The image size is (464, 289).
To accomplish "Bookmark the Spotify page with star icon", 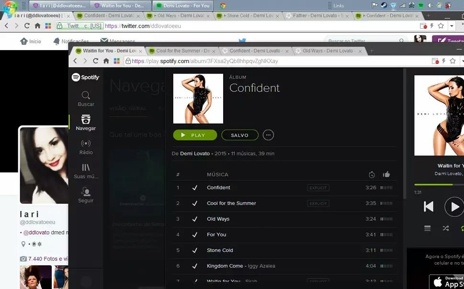I will coord(453,61).
